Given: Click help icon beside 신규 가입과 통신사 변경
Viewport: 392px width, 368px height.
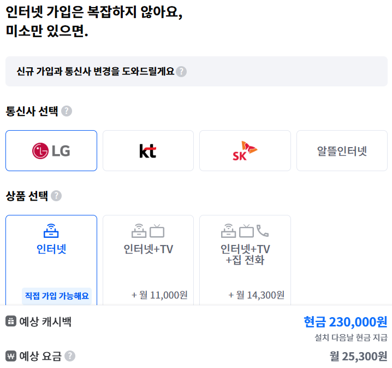Looking at the screenshot, I should click(181, 72).
